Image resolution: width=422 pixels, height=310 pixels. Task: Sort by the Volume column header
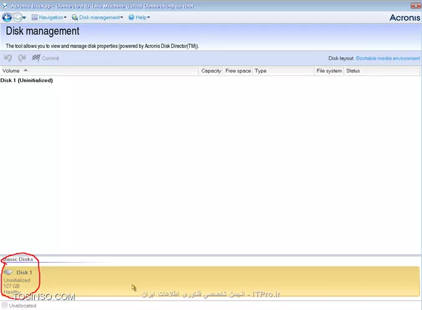(99, 71)
